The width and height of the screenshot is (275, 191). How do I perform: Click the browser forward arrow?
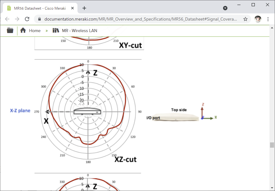[x=17, y=19]
